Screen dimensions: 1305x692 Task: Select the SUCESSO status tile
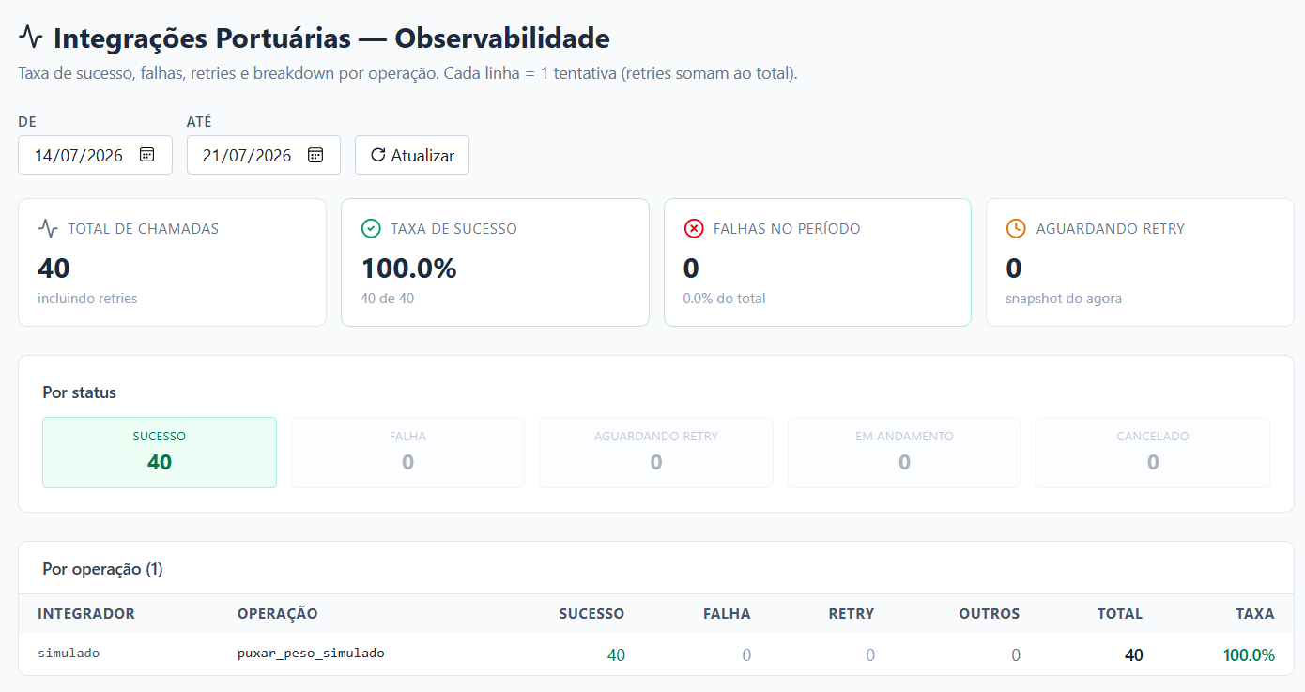[160, 453]
